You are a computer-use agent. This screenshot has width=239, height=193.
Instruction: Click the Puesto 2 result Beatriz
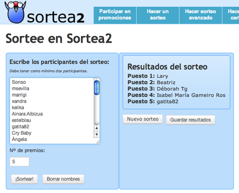[x=166, y=82]
